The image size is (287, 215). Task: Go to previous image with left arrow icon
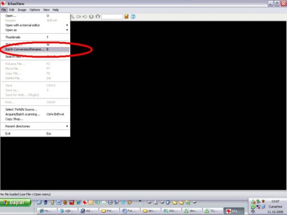point(79,17)
